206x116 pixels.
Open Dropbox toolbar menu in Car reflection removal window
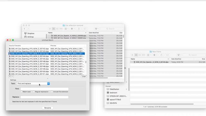pos(97,29)
